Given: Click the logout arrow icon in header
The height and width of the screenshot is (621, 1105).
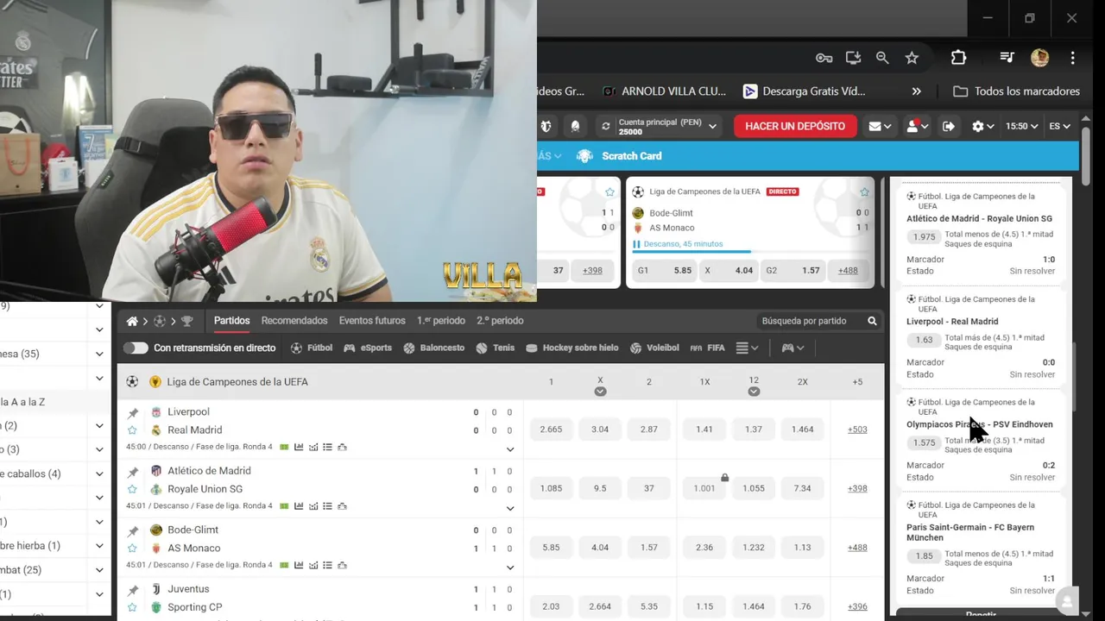Looking at the screenshot, I should 949,126.
